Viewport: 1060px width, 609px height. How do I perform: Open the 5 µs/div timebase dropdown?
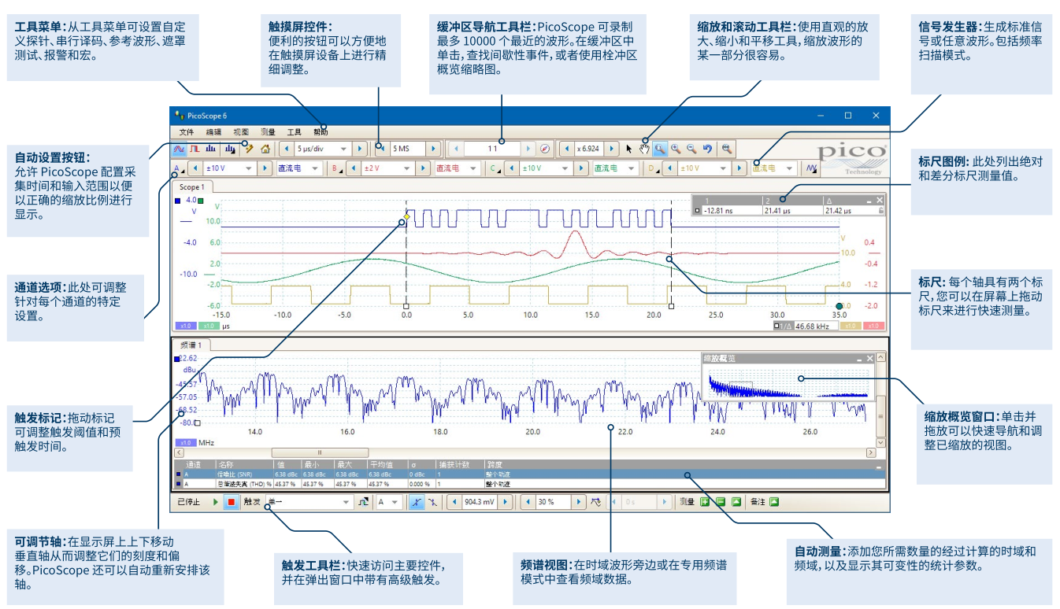click(x=343, y=148)
